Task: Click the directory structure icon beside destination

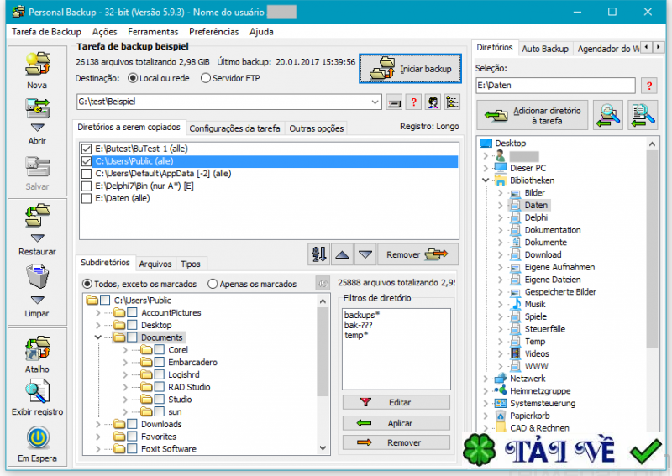Action: (452, 102)
